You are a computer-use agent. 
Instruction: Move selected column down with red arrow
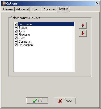coord(83,33)
